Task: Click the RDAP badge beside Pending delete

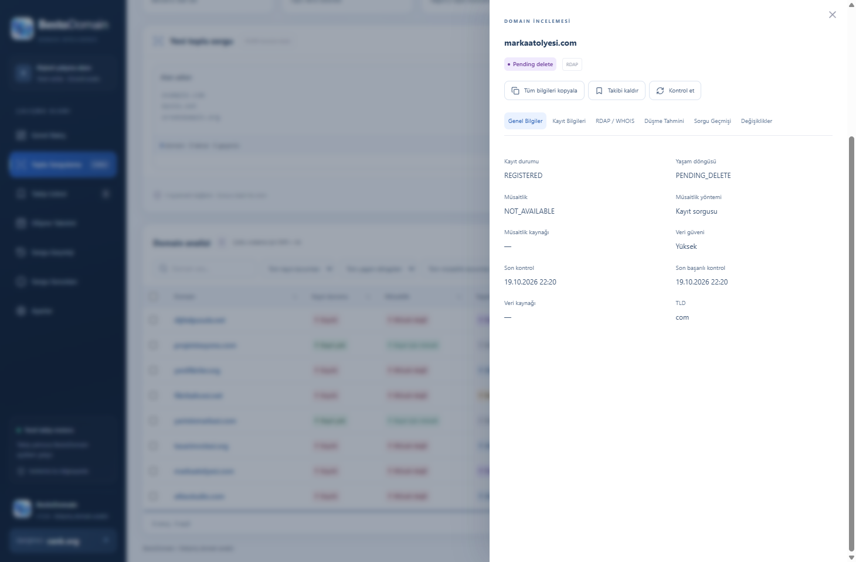Action: click(572, 64)
